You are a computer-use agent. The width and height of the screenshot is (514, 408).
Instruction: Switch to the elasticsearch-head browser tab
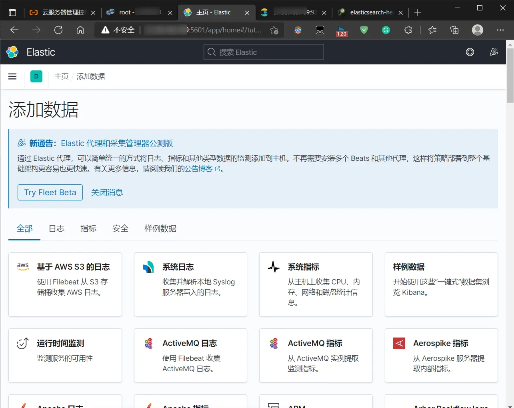pyautogui.click(x=371, y=12)
